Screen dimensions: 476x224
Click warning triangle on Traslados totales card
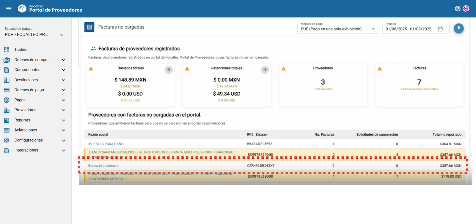click(x=91, y=69)
